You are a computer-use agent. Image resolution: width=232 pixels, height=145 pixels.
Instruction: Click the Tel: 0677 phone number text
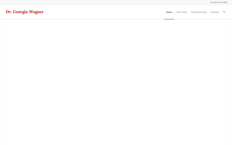click(219, 2)
